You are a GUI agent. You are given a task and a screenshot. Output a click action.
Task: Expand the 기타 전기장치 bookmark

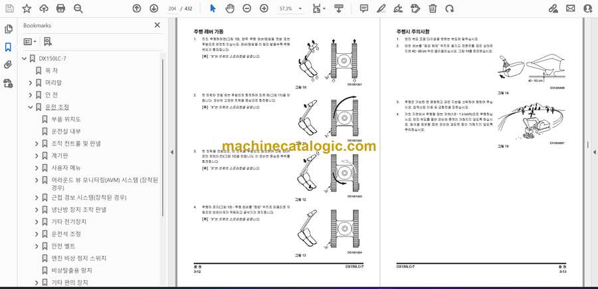(x=37, y=222)
